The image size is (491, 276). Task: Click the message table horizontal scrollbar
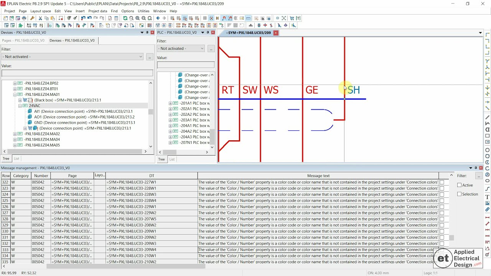pyautogui.click(x=126, y=266)
